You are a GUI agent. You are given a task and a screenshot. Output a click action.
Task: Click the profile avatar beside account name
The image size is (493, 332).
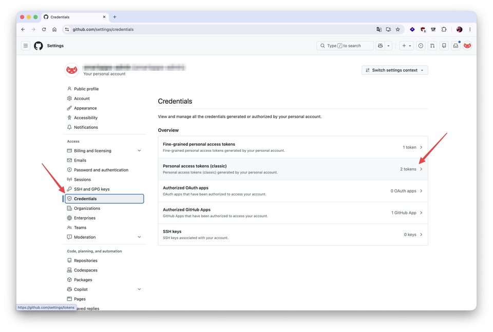72,70
